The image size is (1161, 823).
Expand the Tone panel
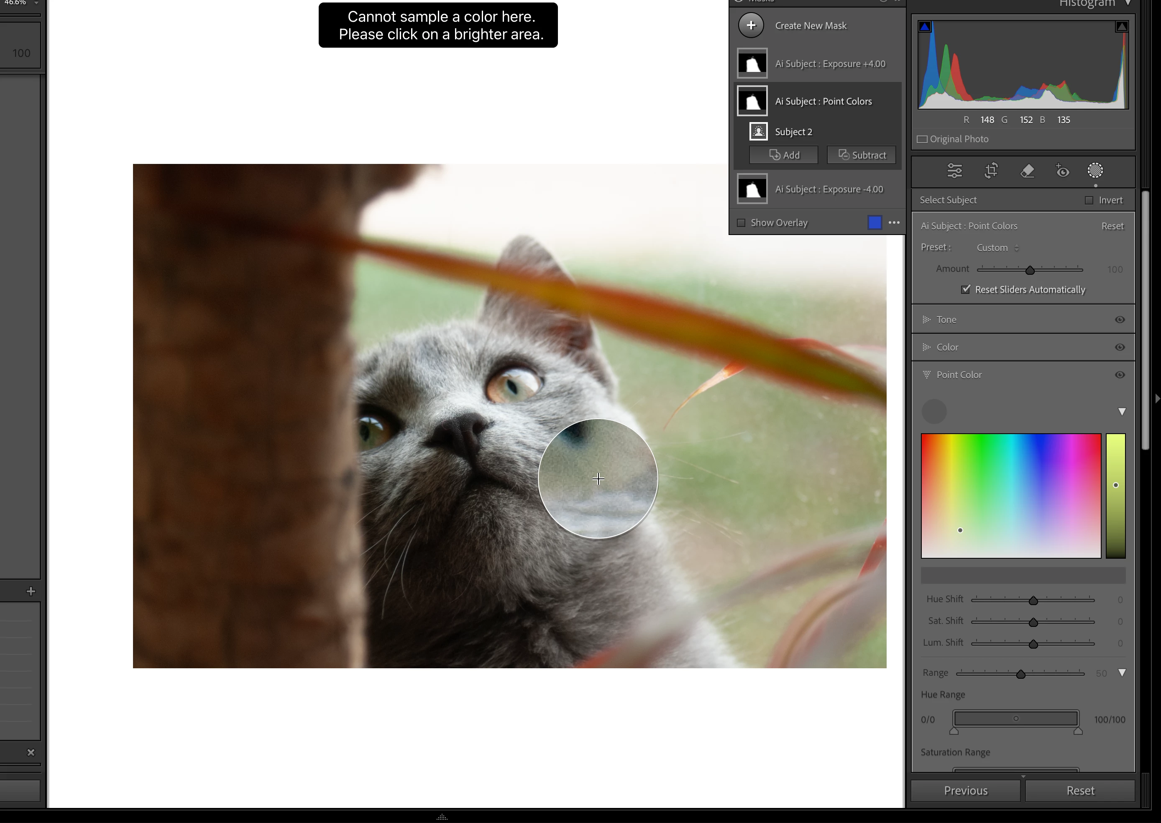tap(927, 320)
